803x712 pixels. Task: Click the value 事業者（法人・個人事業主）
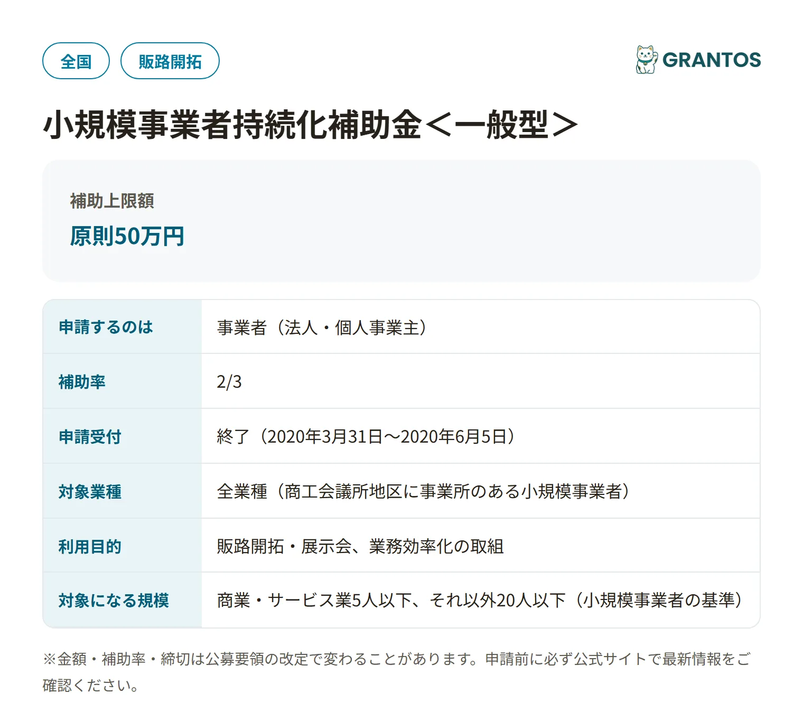[322, 327]
